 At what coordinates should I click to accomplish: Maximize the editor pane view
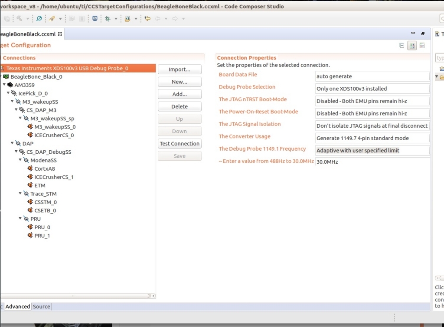coord(423,33)
